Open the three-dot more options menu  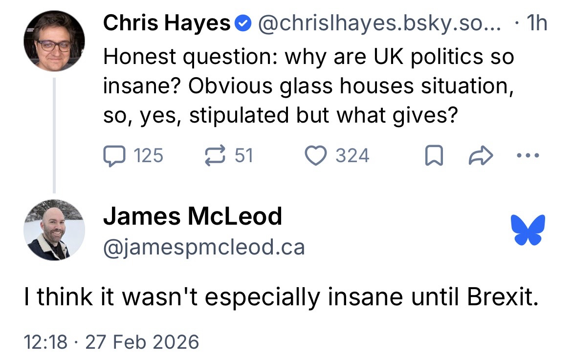tap(528, 156)
